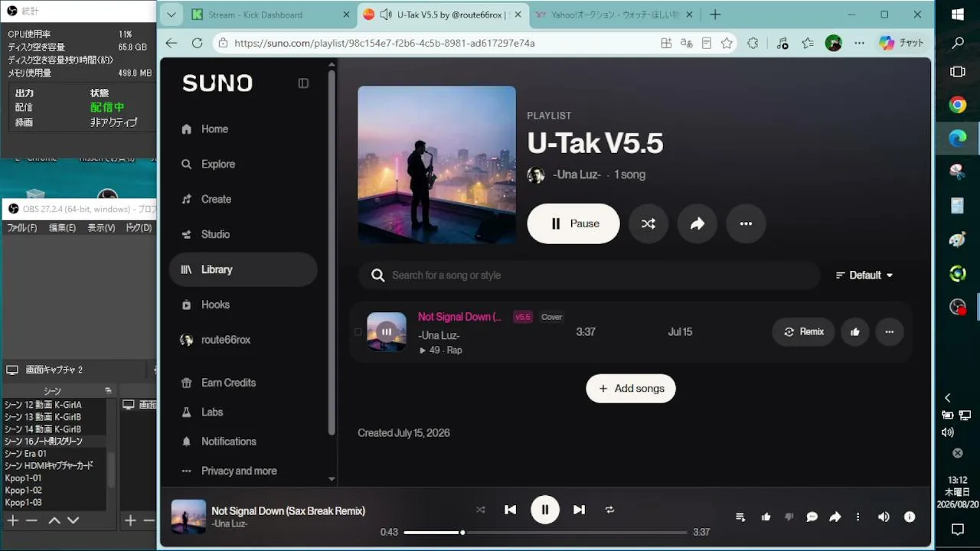Image resolution: width=980 pixels, height=551 pixels.
Task: Shuffle the playlist using header button
Action: (x=648, y=223)
